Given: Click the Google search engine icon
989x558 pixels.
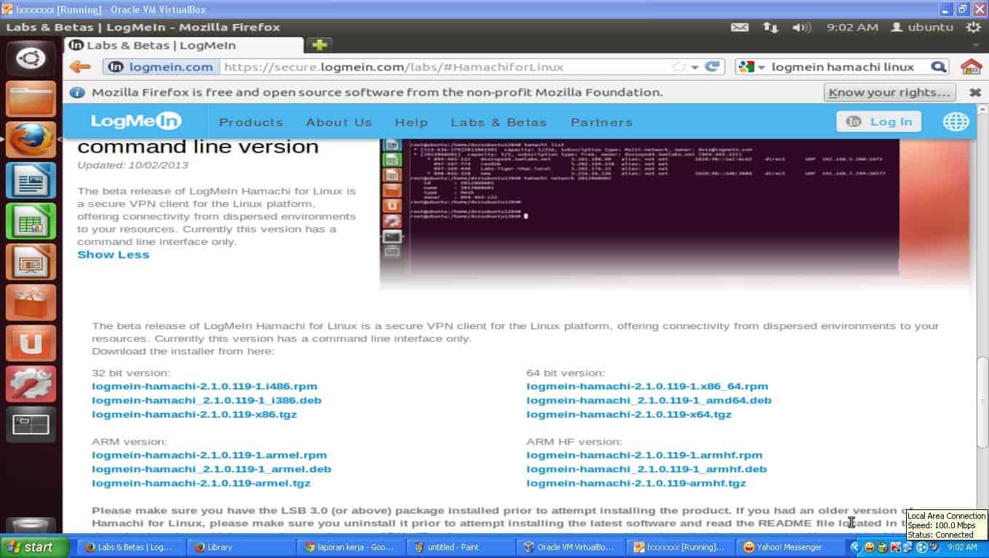Looking at the screenshot, I should tap(744, 66).
